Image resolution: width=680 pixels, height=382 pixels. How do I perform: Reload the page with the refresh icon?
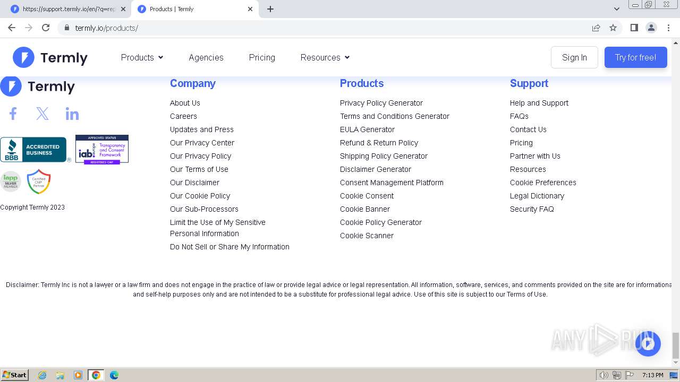pos(46,28)
